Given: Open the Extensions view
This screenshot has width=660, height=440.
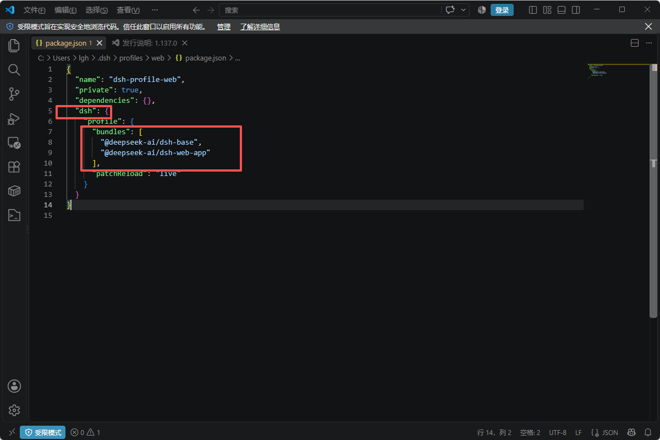Looking at the screenshot, I should coord(14,167).
